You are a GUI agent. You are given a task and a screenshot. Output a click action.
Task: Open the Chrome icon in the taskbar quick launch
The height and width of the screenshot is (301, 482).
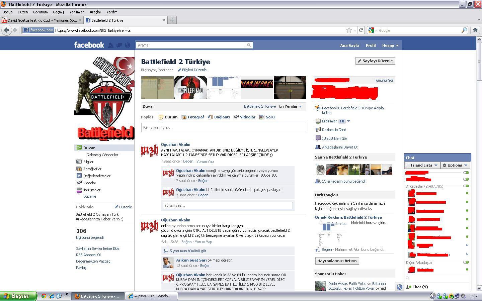point(44,296)
